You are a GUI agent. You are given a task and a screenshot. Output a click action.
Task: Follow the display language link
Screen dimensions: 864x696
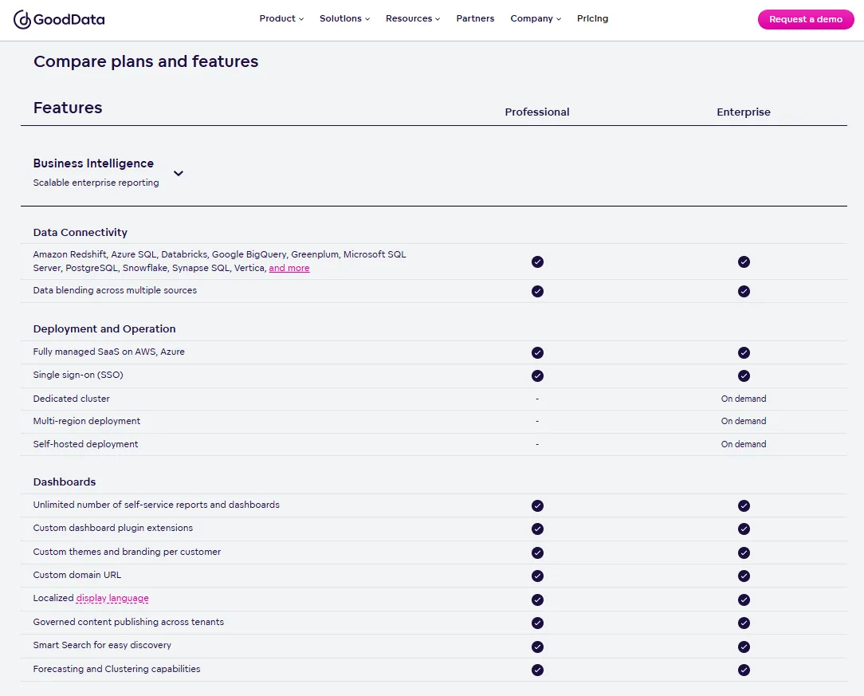[112, 599]
